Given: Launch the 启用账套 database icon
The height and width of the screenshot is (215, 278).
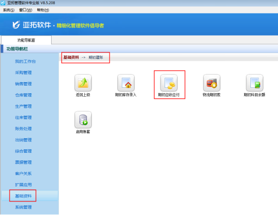Looking at the screenshot, I should [x=83, y=120].
